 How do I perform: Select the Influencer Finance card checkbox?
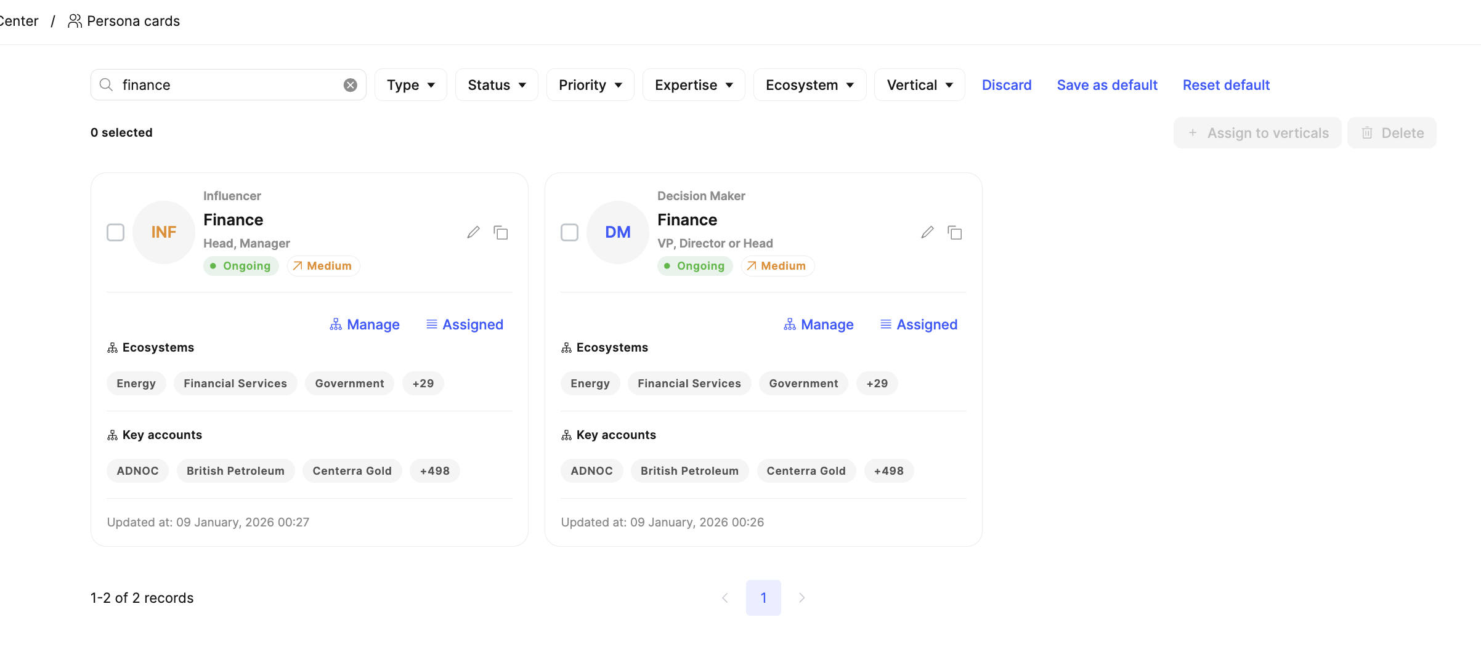click(116, 232)
